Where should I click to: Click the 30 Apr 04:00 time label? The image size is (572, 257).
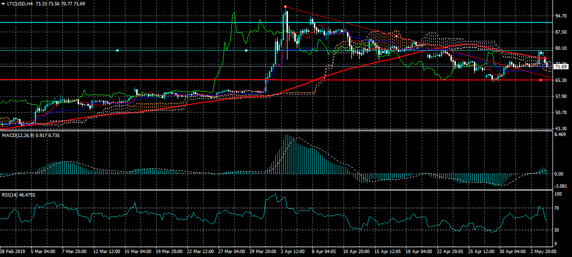[x=513, y=252]
